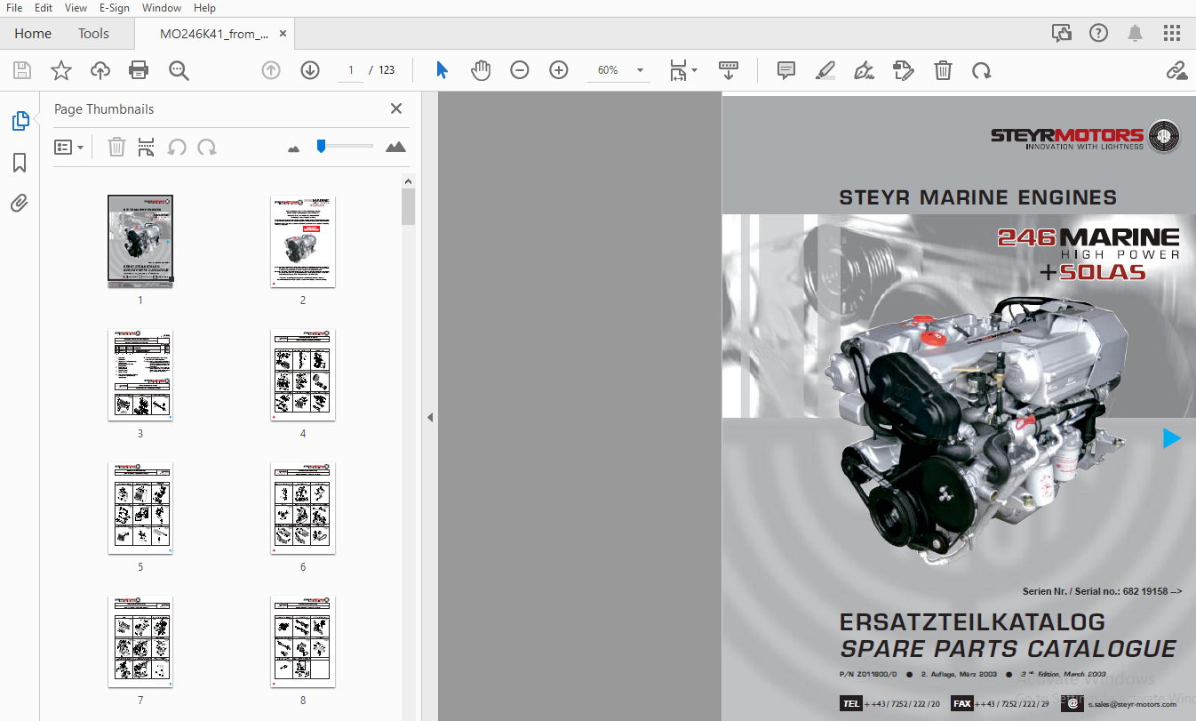Print the document with the printer icon
Screen dimensions: 1196x721
coord(139,70)
